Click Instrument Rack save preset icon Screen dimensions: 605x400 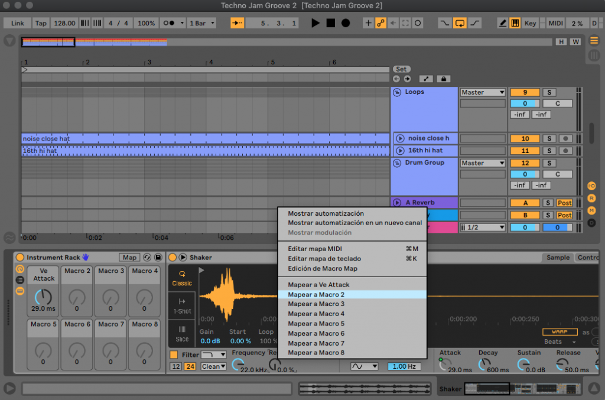pyautogui.click(x=158, y=257)
